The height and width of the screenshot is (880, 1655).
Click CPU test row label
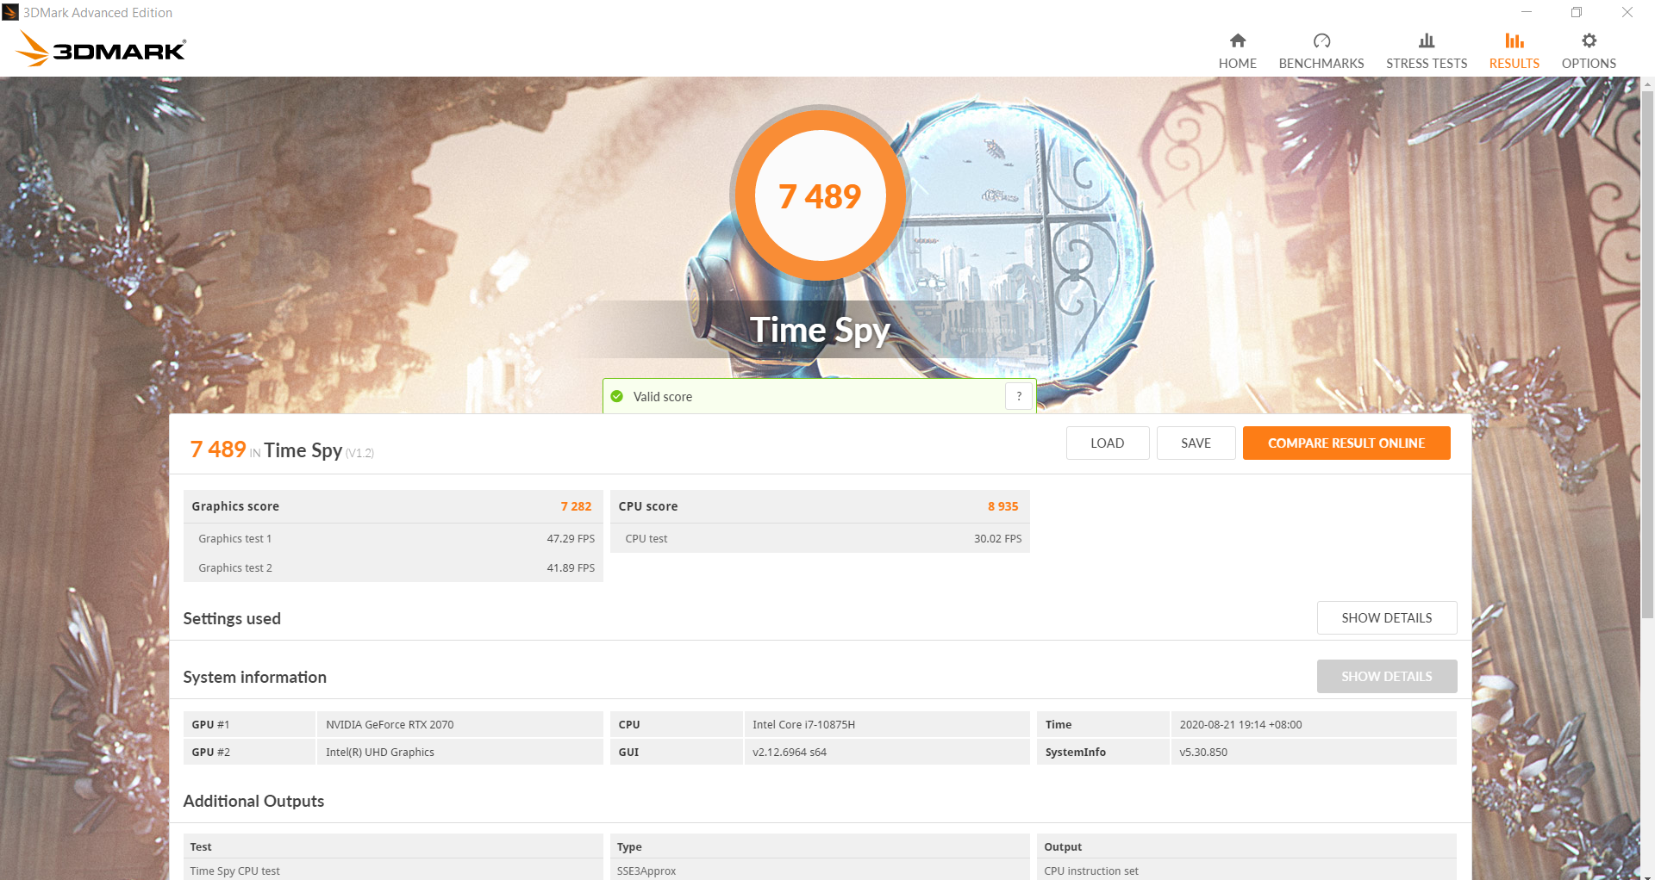click(646, 538)
